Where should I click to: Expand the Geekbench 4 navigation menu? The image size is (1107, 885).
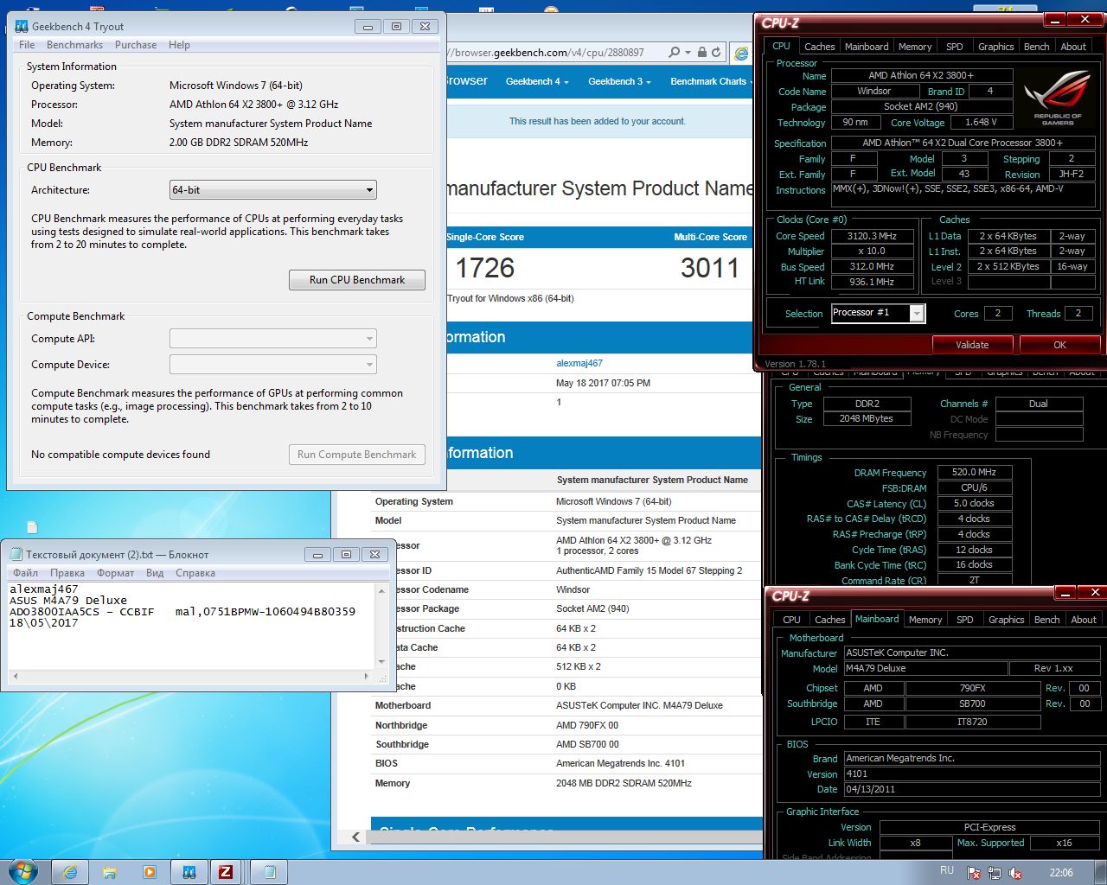coord(537,81)
